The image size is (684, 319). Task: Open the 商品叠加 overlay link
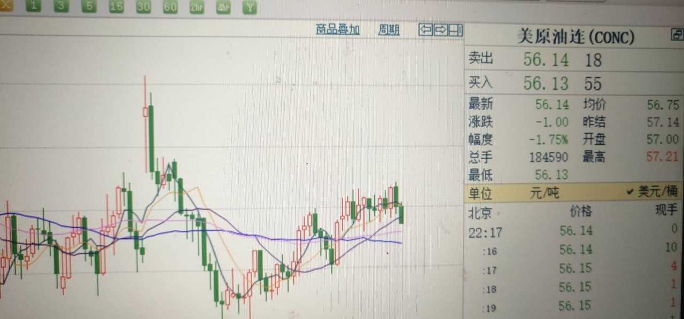click(x=338, y=29)
